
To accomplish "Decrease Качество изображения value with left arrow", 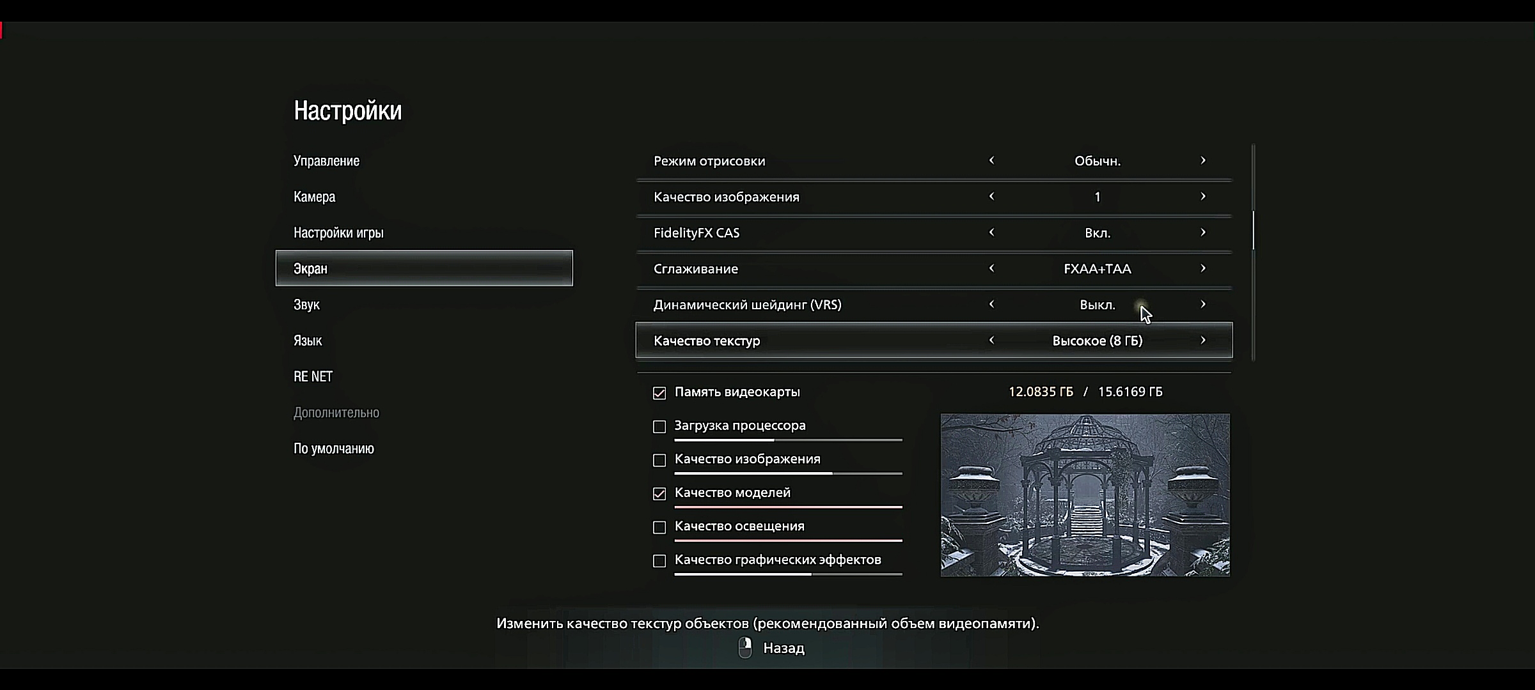I will pyautogui.click(x=991, y=196).
